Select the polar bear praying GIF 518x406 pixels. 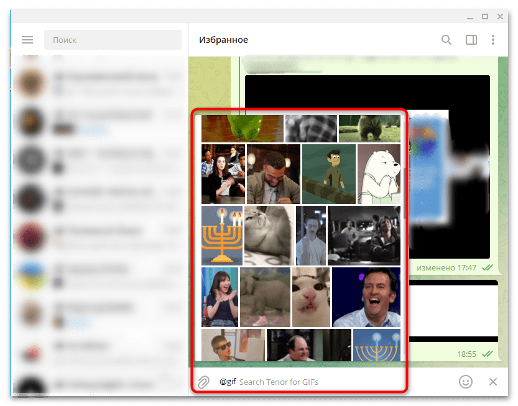[379, 174]
